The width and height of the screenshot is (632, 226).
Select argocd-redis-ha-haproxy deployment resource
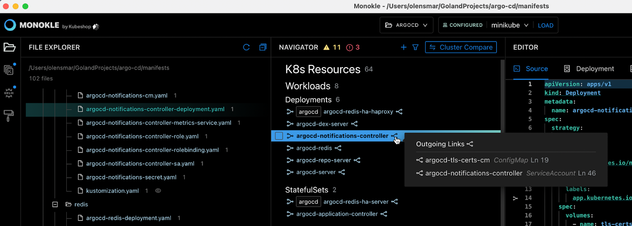click(x=358, y=112)
